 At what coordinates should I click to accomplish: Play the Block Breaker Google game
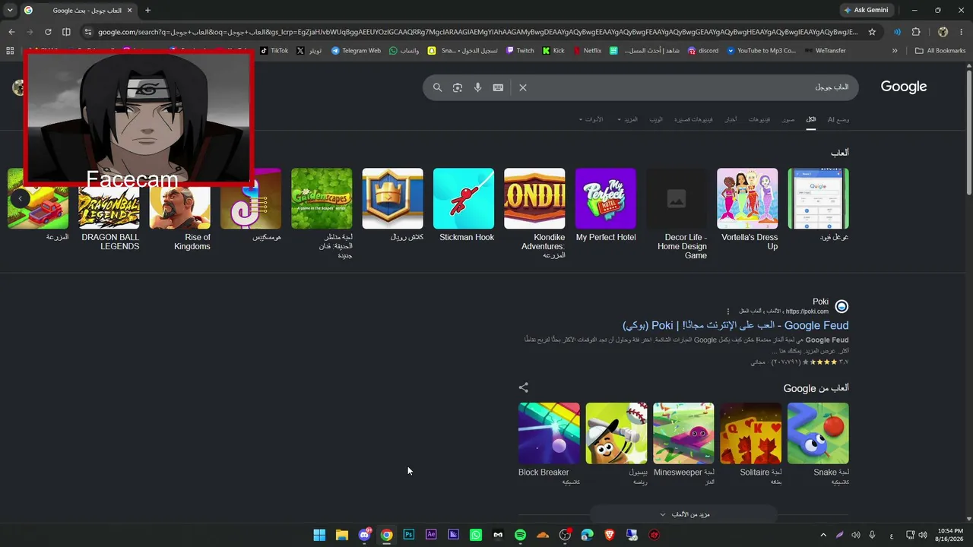(549, 433)
